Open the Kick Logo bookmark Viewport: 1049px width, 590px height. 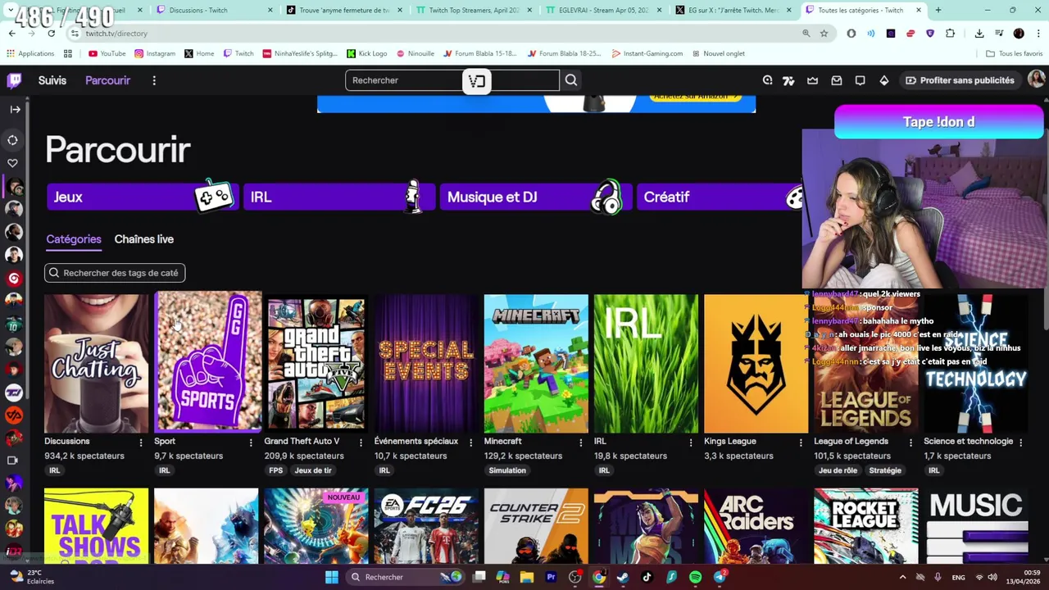click(x=366, y=53)
